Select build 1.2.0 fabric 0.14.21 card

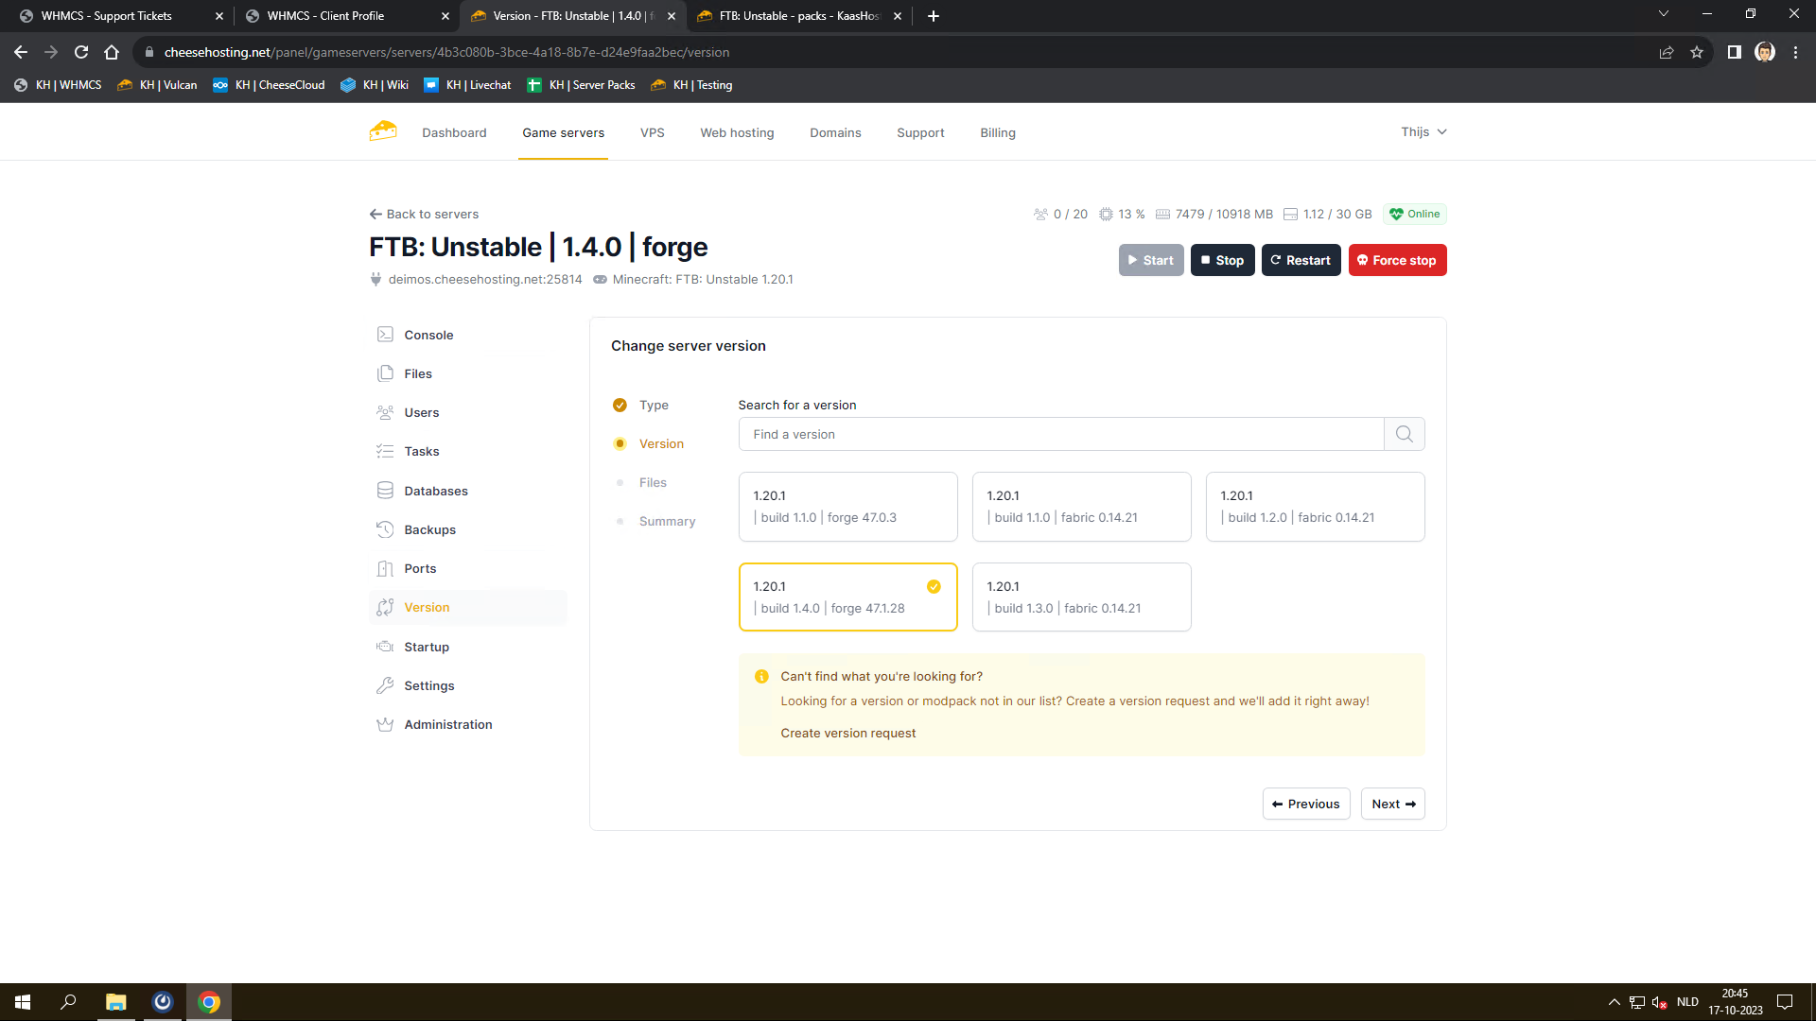pyautogui.click(x=1315, y=507)
